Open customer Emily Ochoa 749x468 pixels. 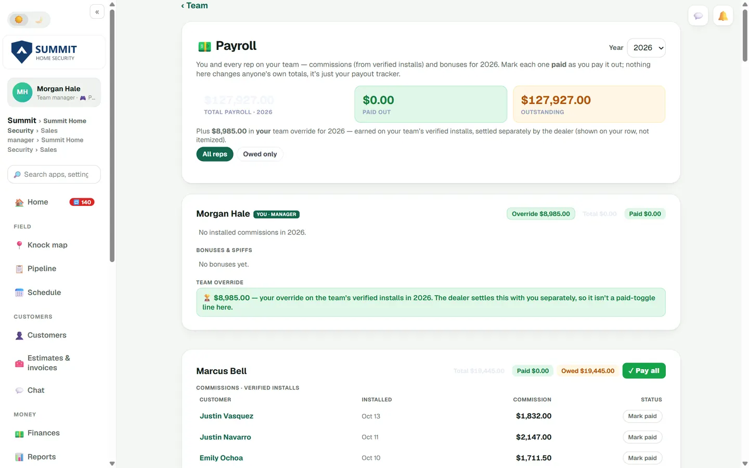click(x=221, y=458)
